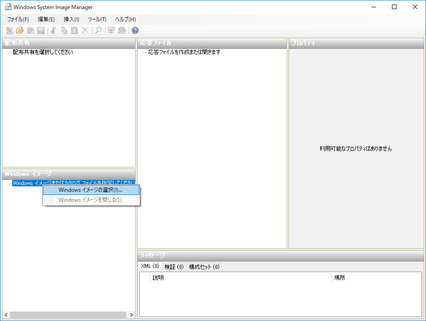Open the ヘルプ(H) menu
Viewport: 426px width, 321px height.
pos(125,19)
